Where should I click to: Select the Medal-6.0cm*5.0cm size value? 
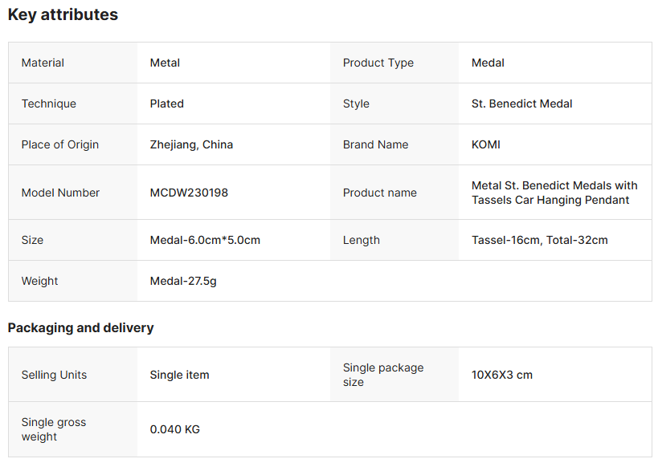[x=205, y=240]
